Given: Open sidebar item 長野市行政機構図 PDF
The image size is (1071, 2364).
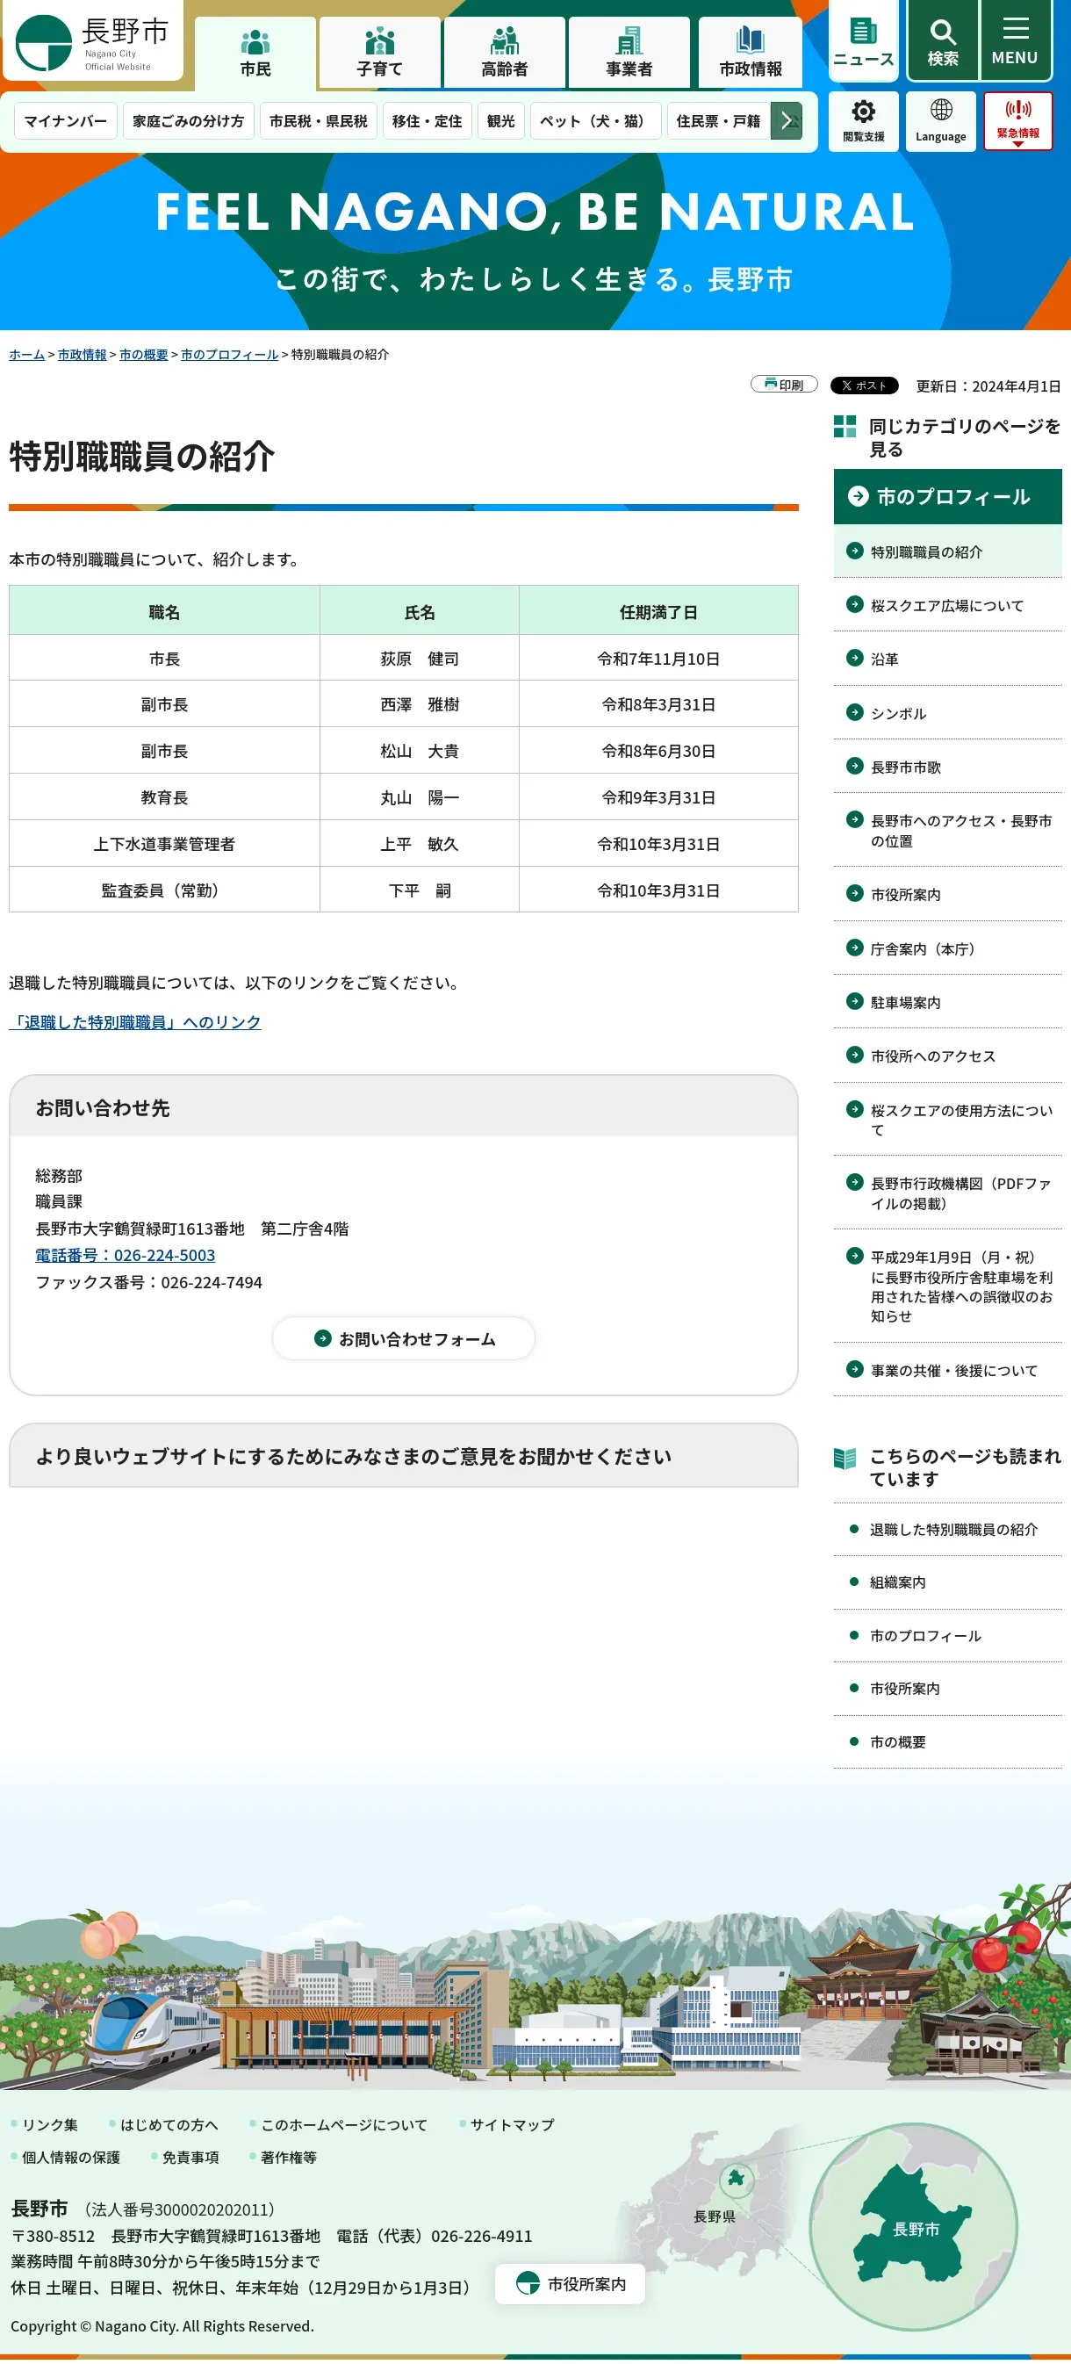Looking at the screenshot, I should point(947,1193).
